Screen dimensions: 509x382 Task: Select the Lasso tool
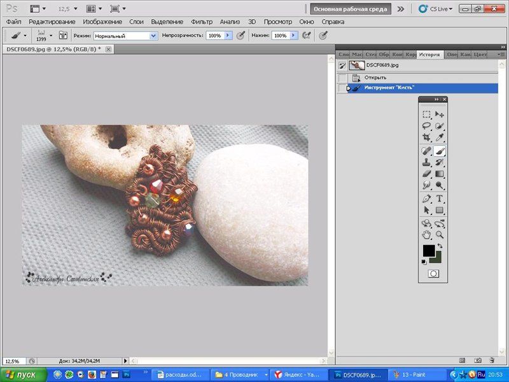pos(426,126)
